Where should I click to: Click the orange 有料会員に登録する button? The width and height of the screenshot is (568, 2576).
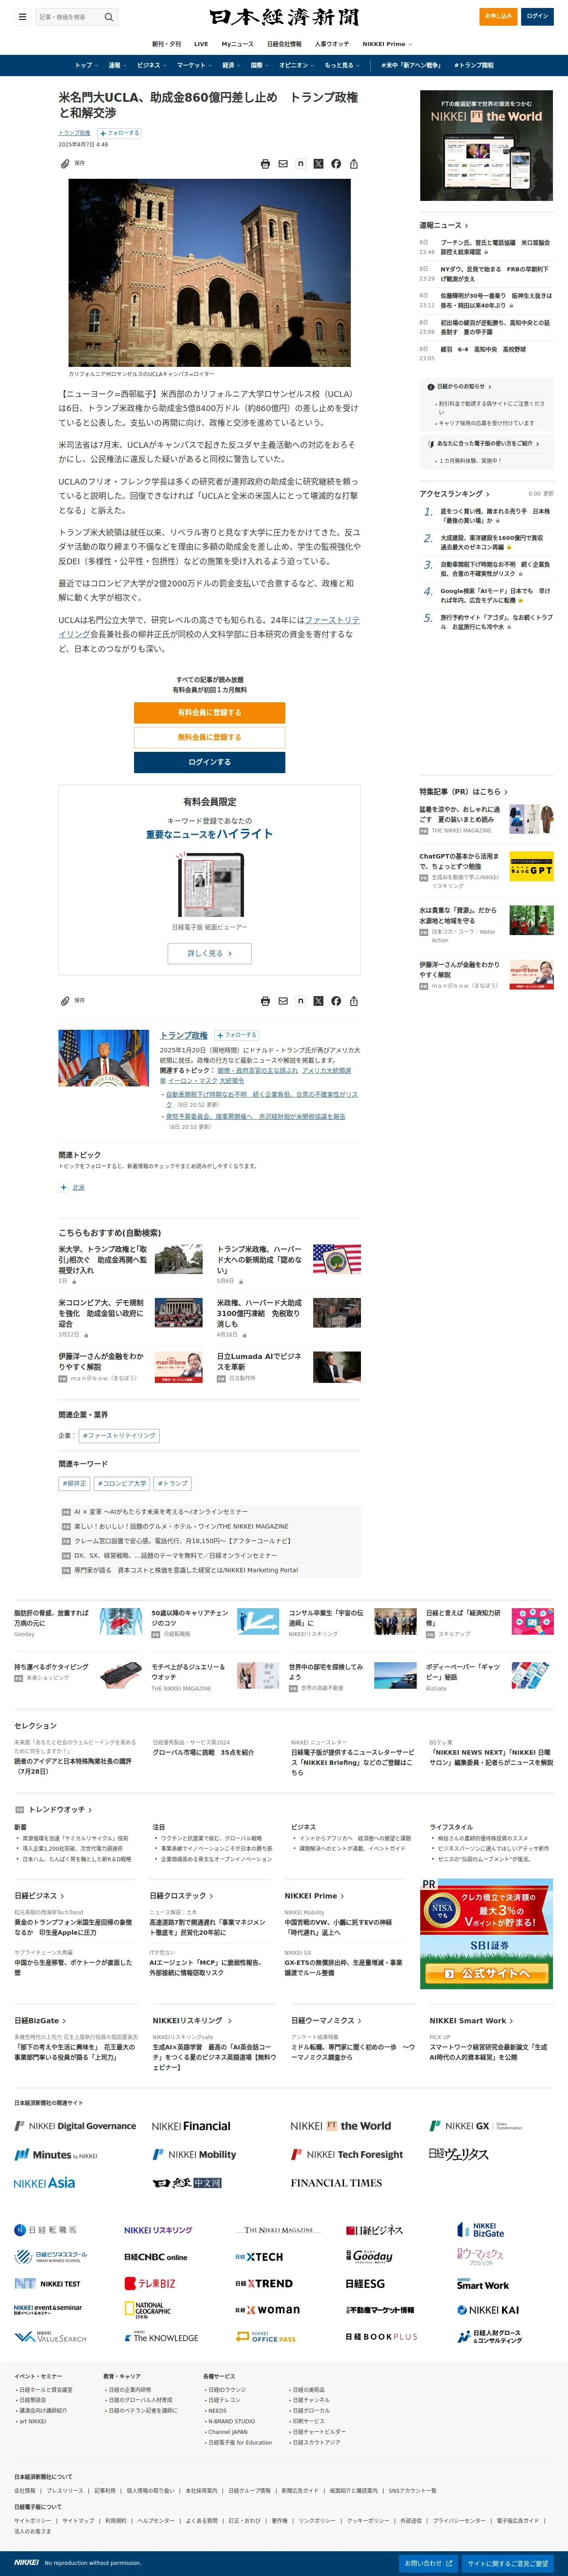coord(210,712)
